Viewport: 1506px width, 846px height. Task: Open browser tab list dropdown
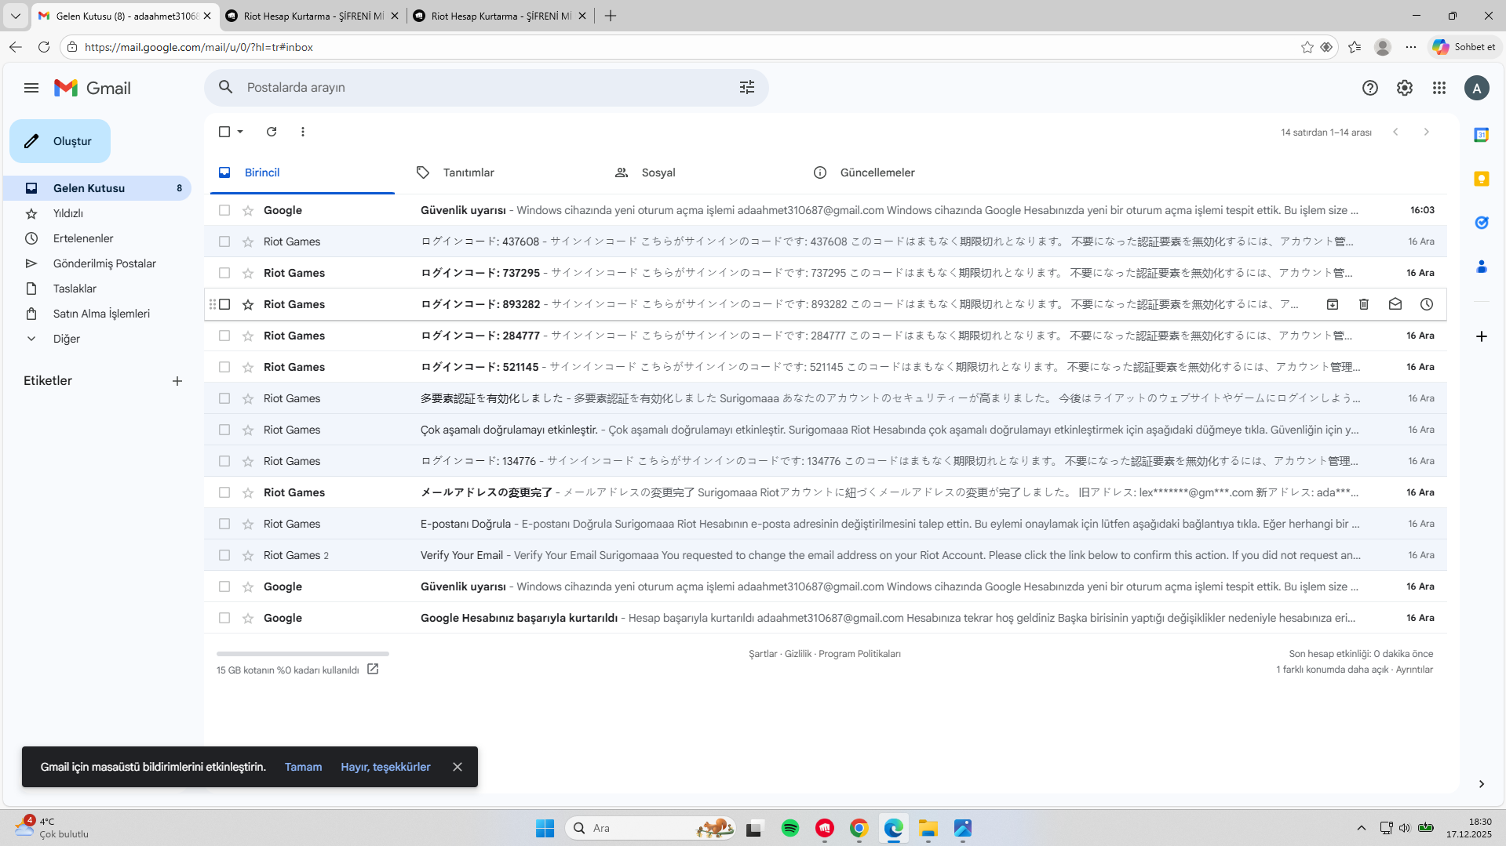[x=15, y=16]
